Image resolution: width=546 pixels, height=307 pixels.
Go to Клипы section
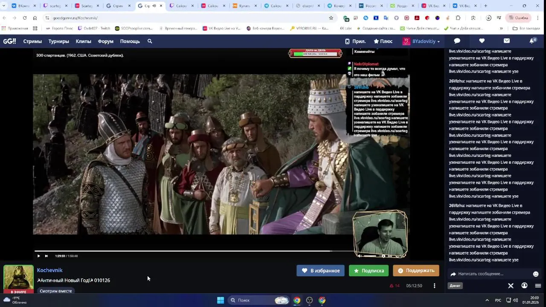click(84, 41)
